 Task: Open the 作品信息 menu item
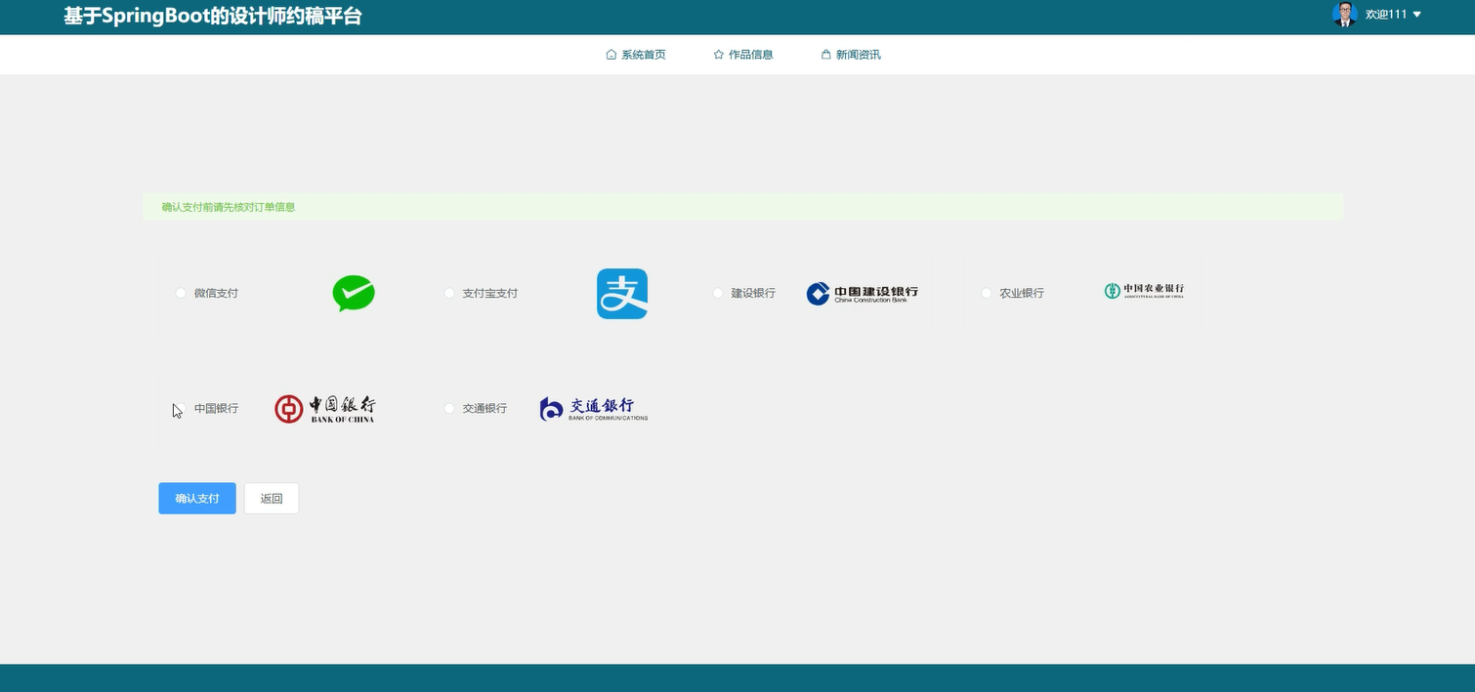743,55
